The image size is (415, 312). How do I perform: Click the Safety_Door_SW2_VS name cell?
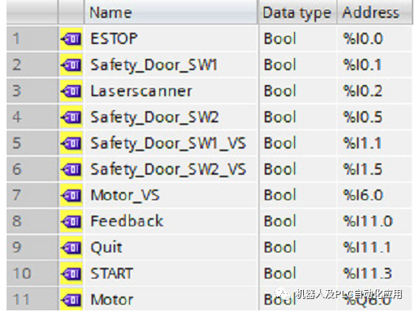coord(171,169)
